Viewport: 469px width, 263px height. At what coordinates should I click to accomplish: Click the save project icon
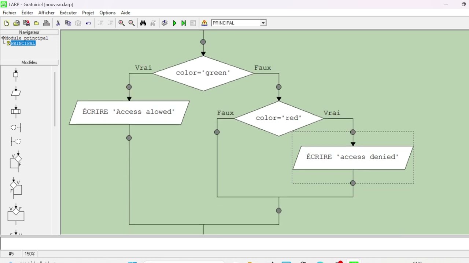pyautogui.click(x=26, y=23)
